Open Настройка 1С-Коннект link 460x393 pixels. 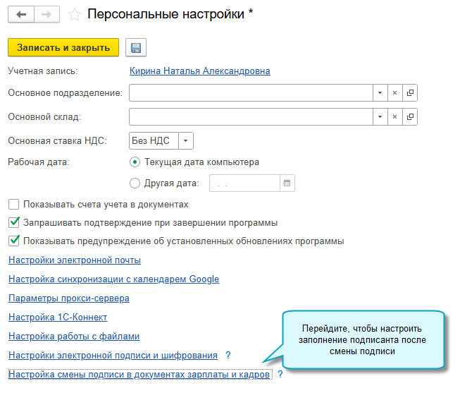pos(58,318)
